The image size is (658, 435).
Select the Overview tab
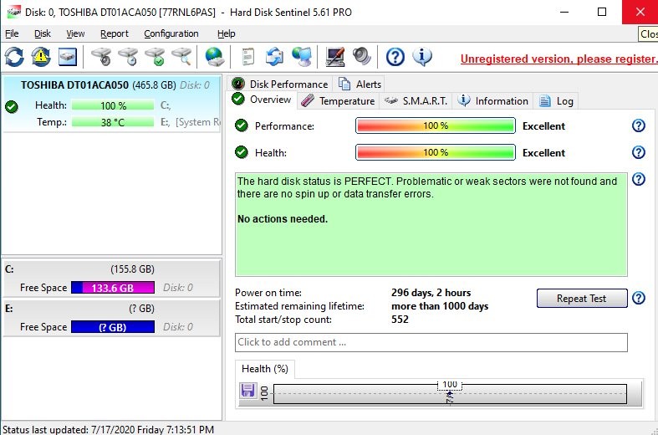263,100
